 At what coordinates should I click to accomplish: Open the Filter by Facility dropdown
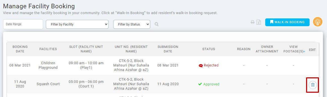coord(77,24)
